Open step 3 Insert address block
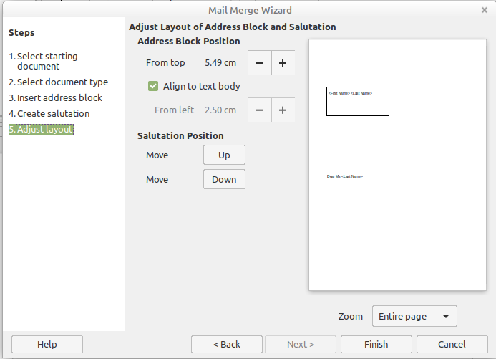The image size is (496, 359). 55,98
